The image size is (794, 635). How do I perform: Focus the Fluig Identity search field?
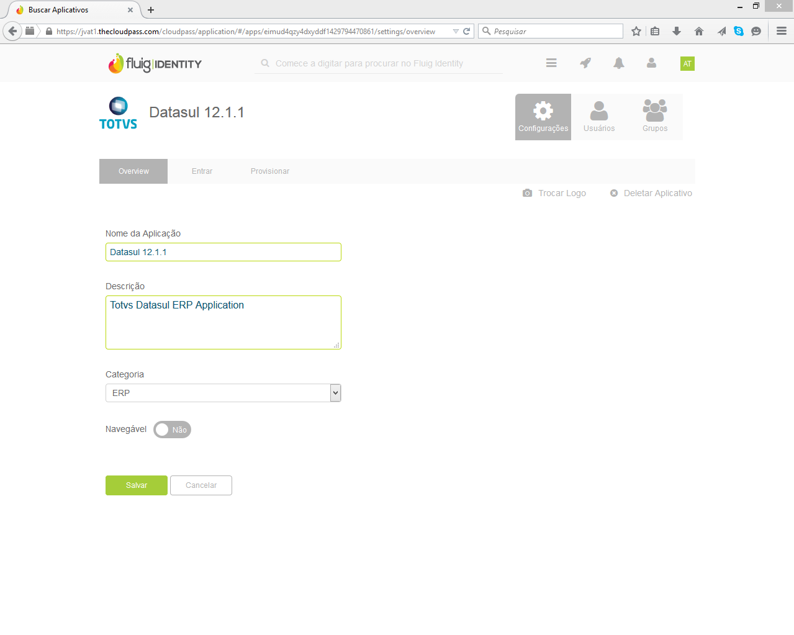(x=379, y=63)
